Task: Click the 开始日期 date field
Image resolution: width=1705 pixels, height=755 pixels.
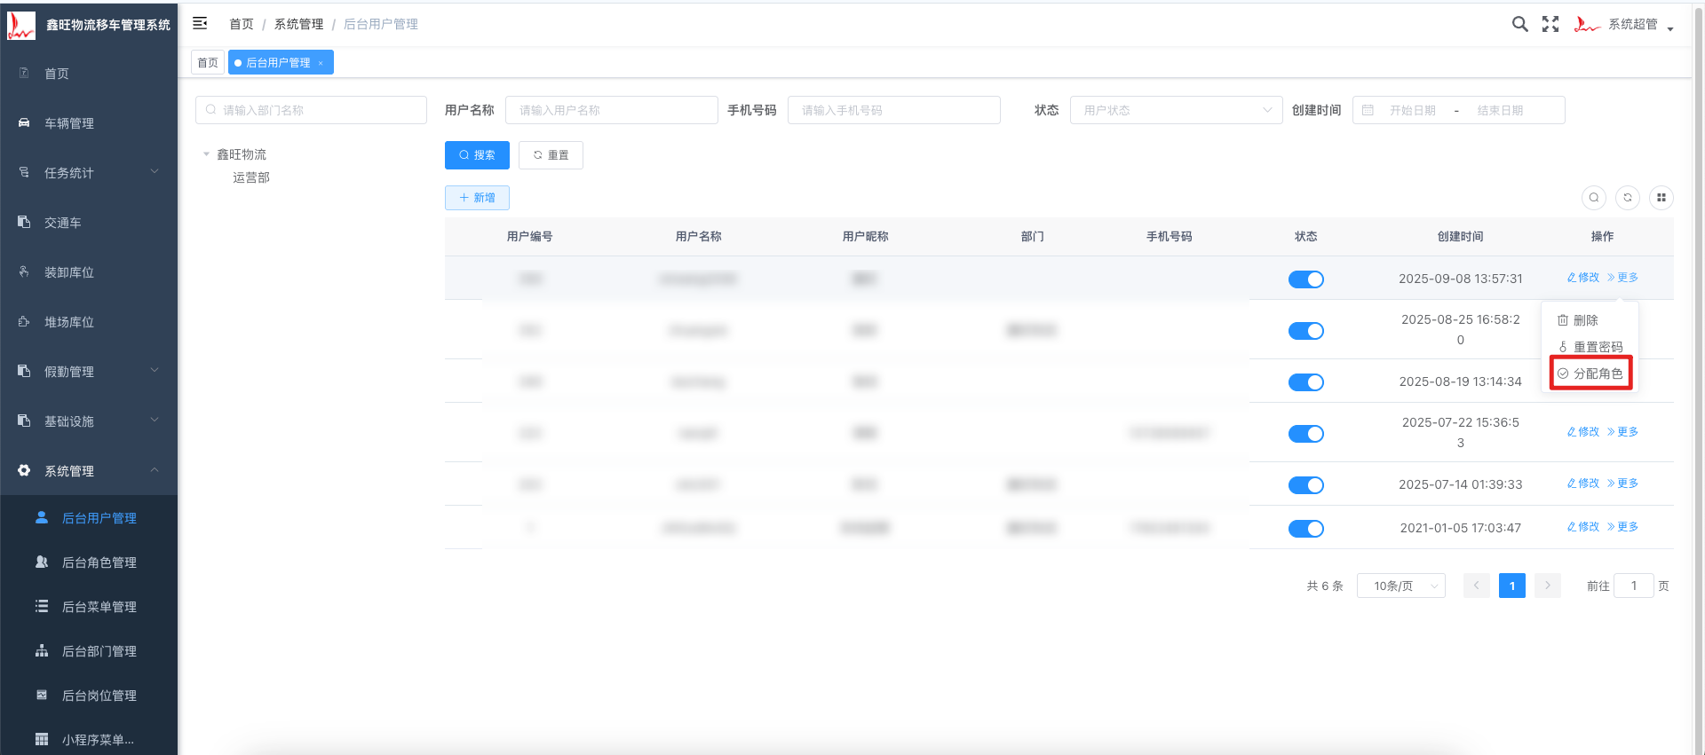Action: click(1413, 110)
